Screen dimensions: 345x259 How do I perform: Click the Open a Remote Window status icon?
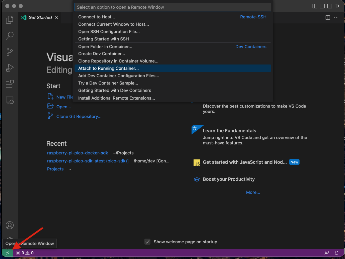(x=7, y=253)
